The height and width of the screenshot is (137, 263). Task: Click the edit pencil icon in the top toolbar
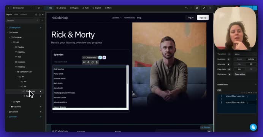(204, 8)
